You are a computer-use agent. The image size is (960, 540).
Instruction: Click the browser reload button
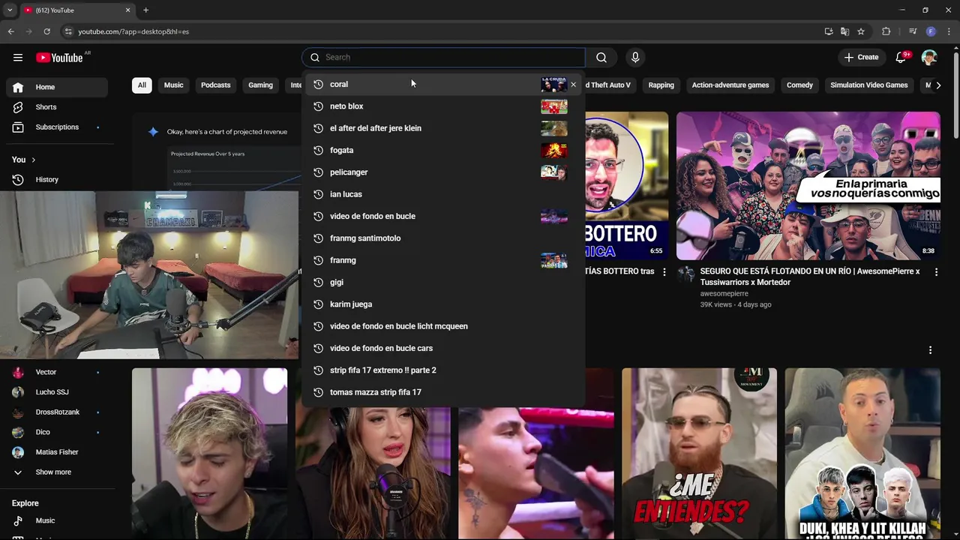point(46,31)
